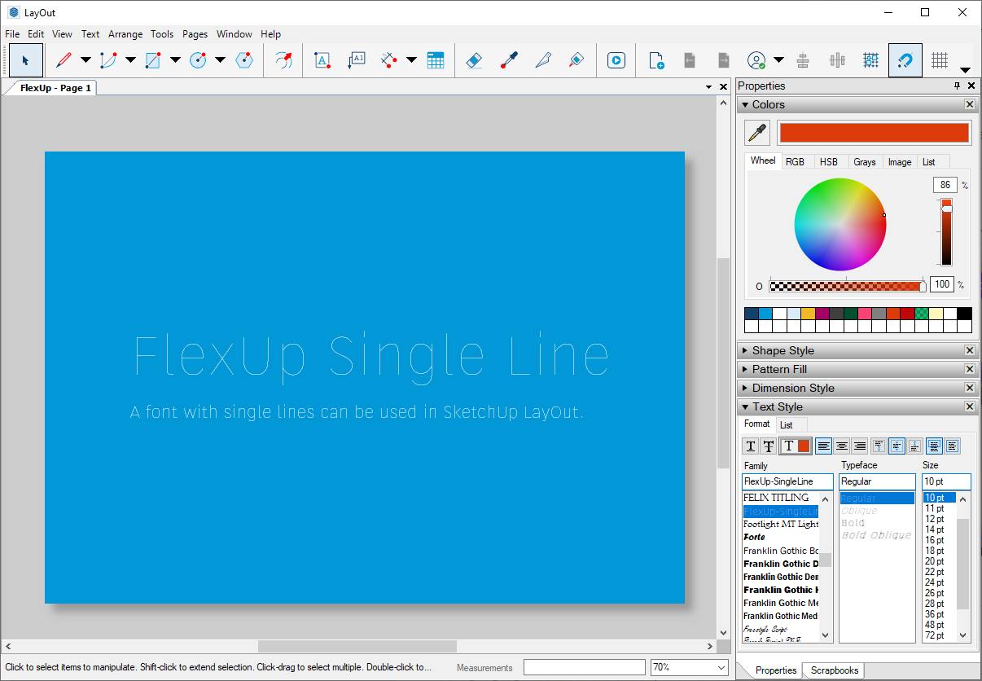Activate the Offset tool

tap(283, 60)
